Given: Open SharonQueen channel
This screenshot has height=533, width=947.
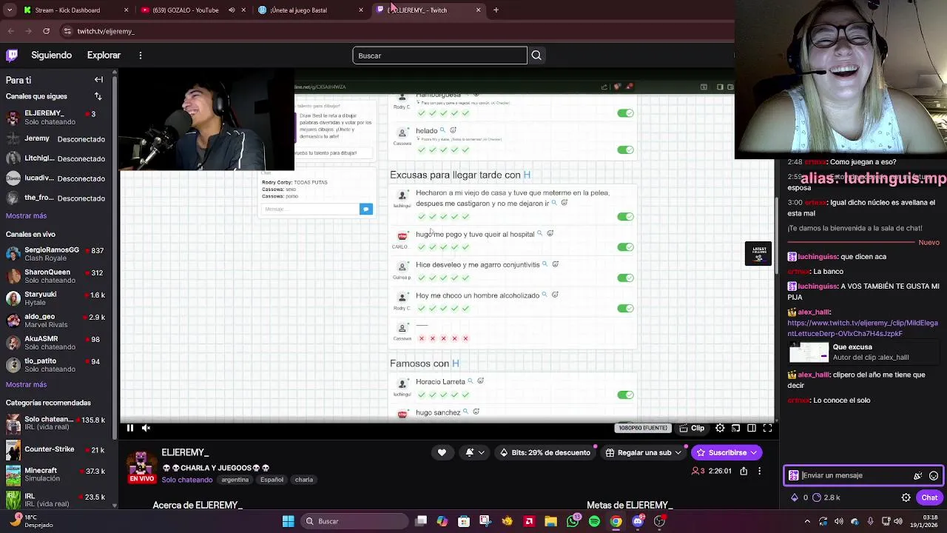Looking at the screenshot, I should (58, 276).
